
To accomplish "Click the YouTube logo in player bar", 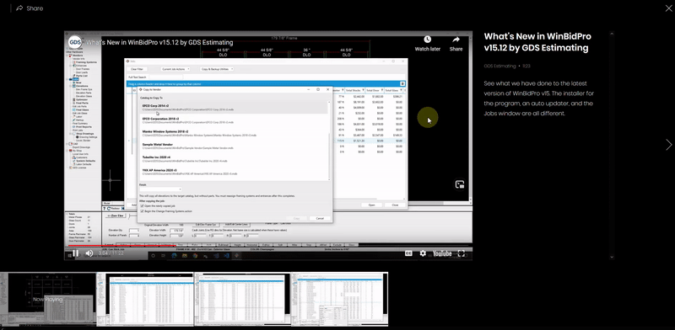I will pos(442,253).
